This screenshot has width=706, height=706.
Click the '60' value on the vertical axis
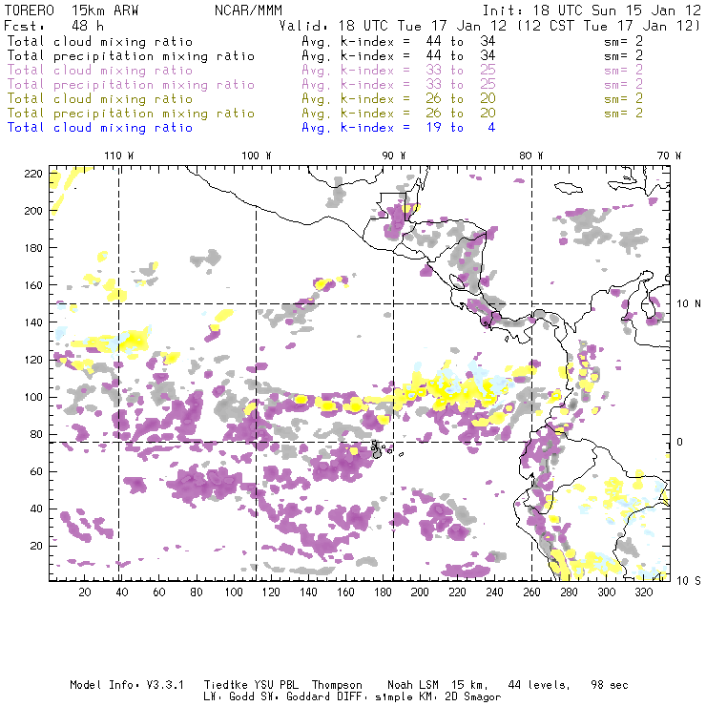pyautogui.click(x=36, y=471)
